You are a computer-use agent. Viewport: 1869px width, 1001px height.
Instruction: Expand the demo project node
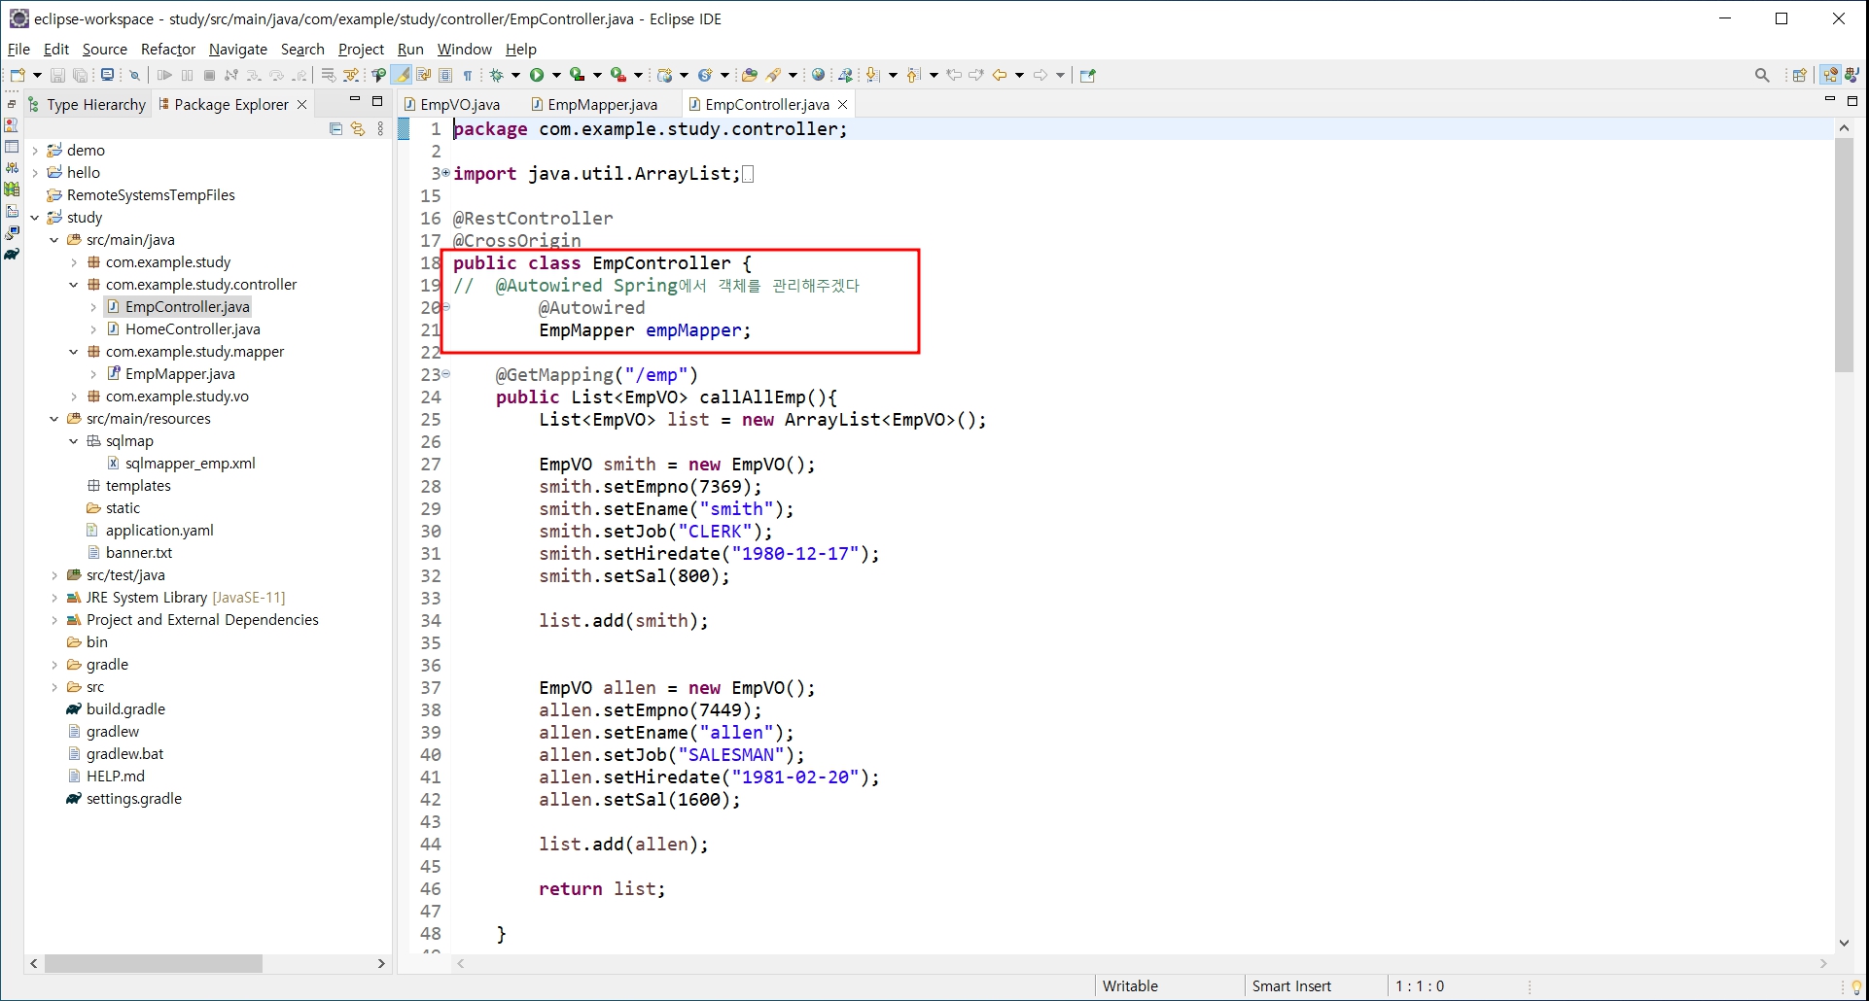[36, 150]
